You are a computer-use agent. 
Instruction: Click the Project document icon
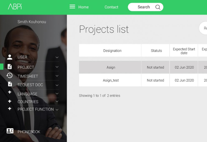click(10, 67)
